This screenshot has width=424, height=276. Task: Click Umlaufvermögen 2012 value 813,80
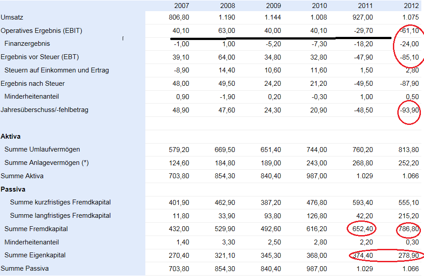[x=408, y=150]
